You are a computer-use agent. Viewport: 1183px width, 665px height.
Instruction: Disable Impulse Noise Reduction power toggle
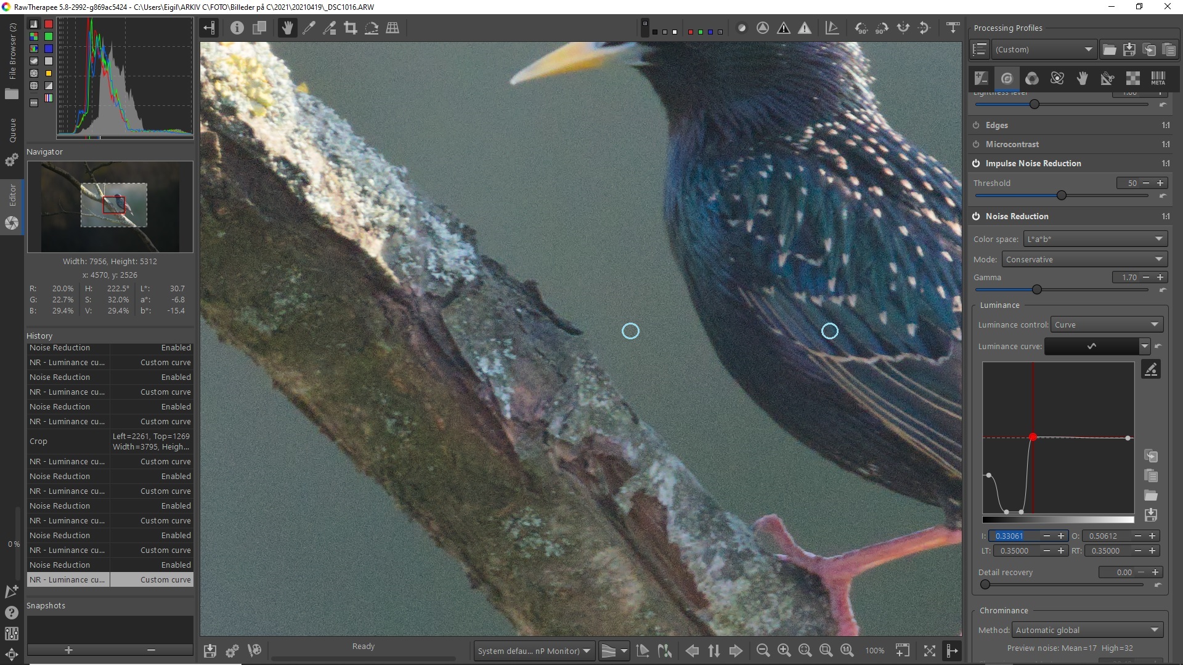click(976, 164)
